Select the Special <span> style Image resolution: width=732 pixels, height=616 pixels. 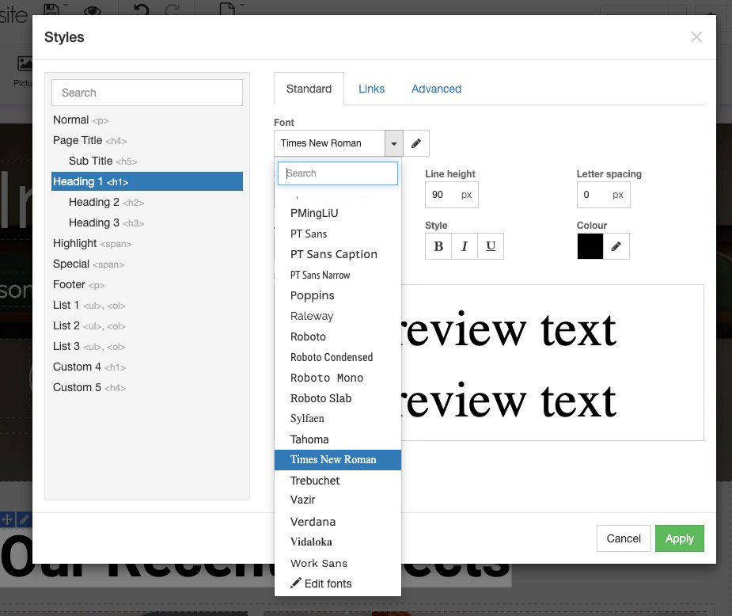tap(147, 264)
